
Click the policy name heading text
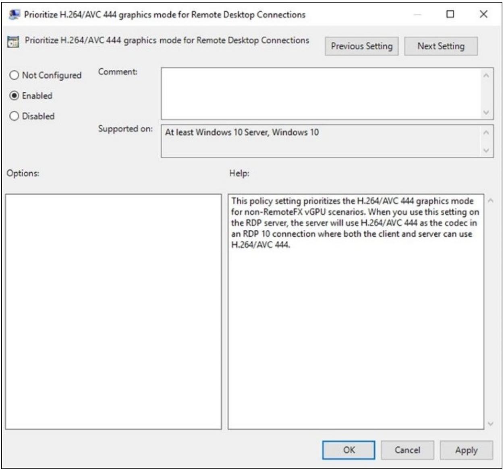point(167,40)
